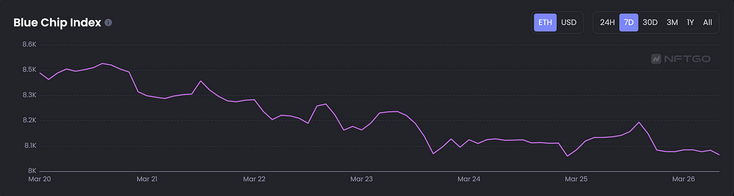Select the All time range
Image resolution: width=734 pixels, height=196 pixels.
tap(707, 23)
